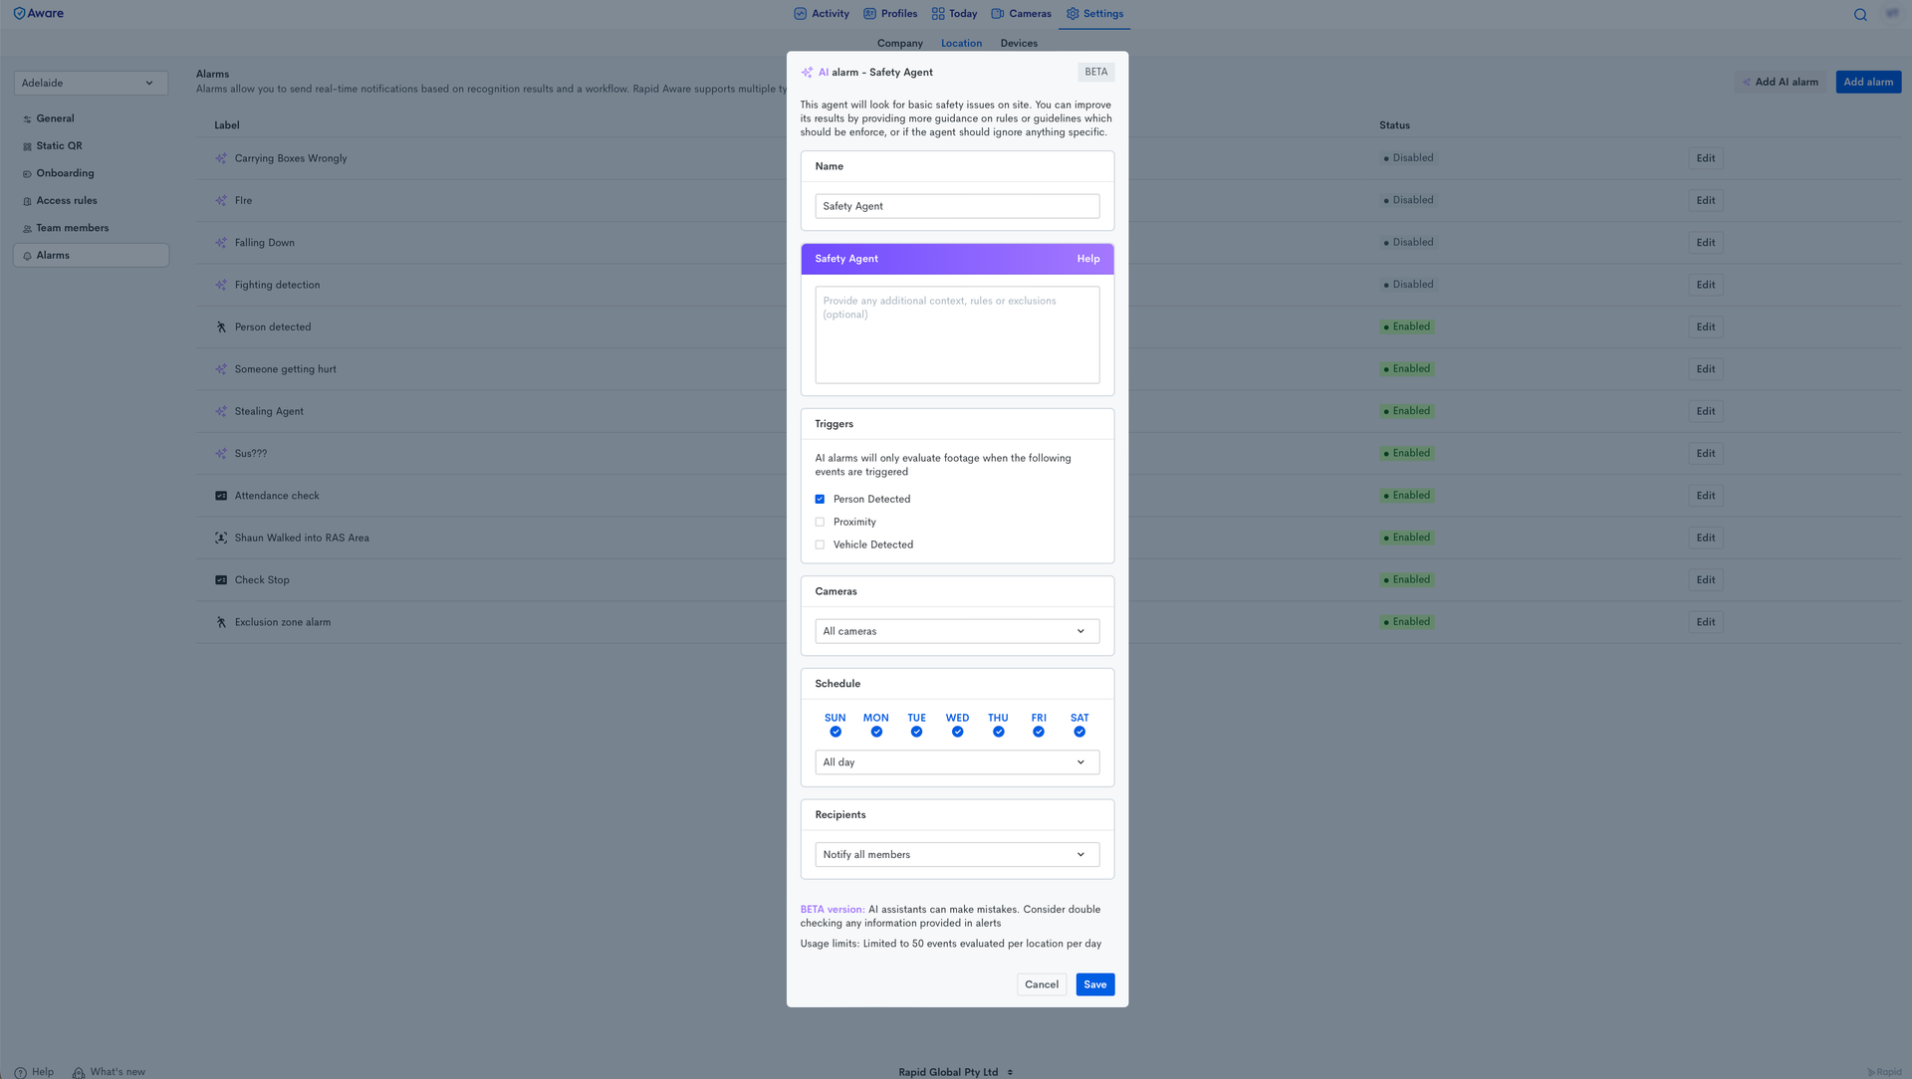This screenshot has width=1912, height=1079.
Task: Click the Person detected alarm icon
Action: pos(221,327)
